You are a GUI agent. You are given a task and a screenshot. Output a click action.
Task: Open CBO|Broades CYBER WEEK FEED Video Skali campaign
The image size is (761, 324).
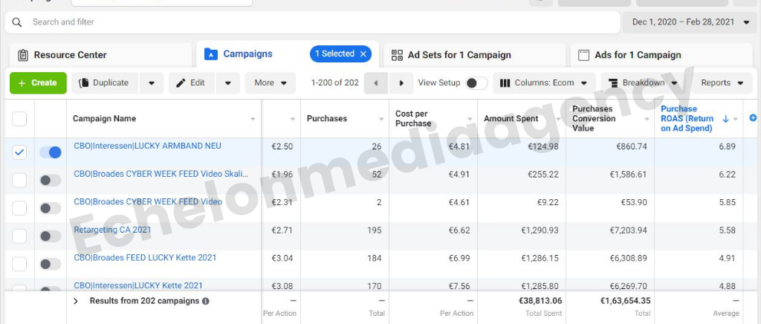(x=161, y=174)
